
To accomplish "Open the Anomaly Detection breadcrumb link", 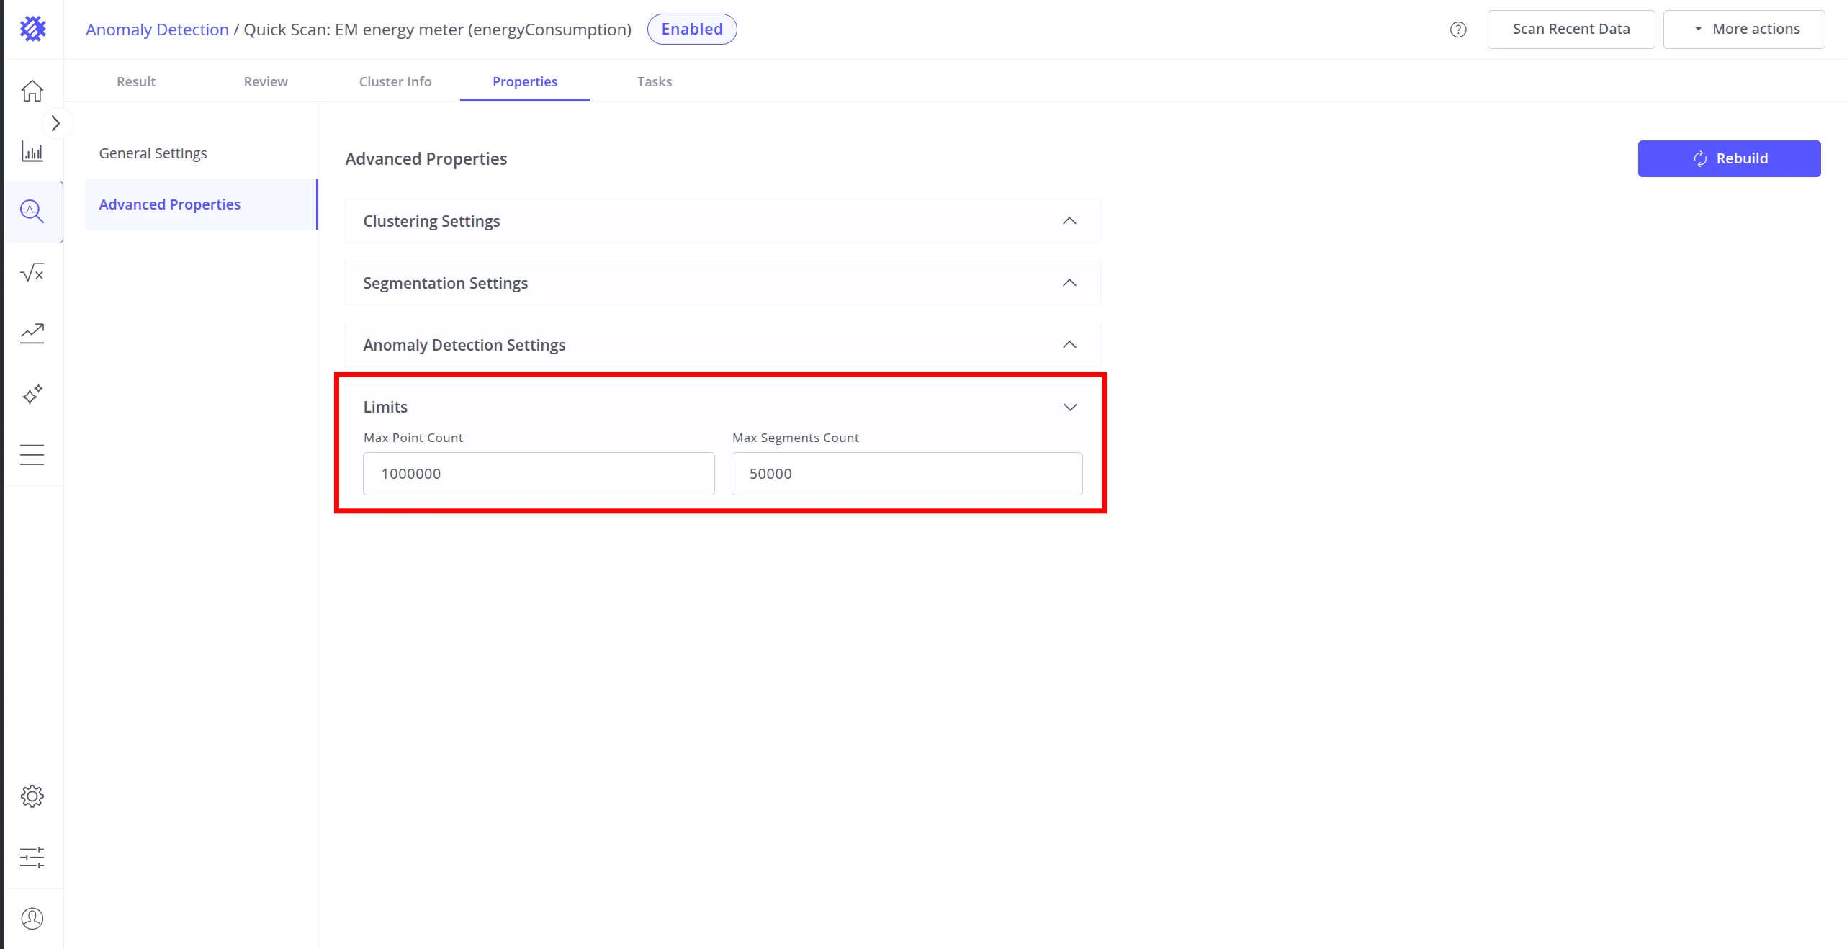I will click(x=157, y=30).
